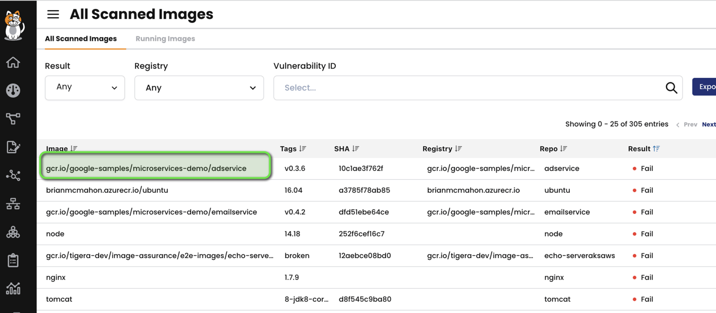Viewport: 716px width, 313px height.
Task: Go to Next page of entries
Action: point(709,124)
